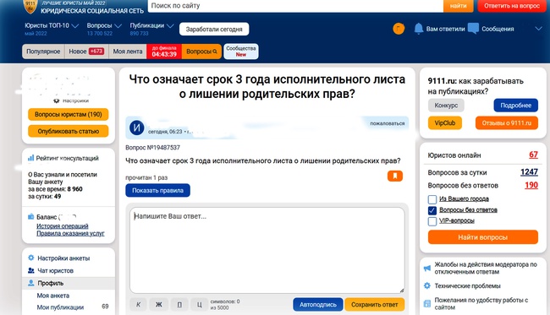Click the orange bookmark icon on question
This screenshot has width=550, height=315.
(395, 176)
